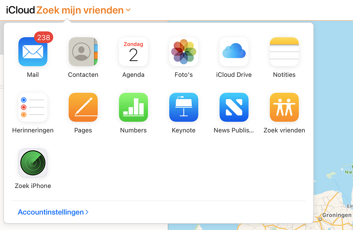Open the iCloud Drive icon

pyautogui.click(x=234, y=52)
